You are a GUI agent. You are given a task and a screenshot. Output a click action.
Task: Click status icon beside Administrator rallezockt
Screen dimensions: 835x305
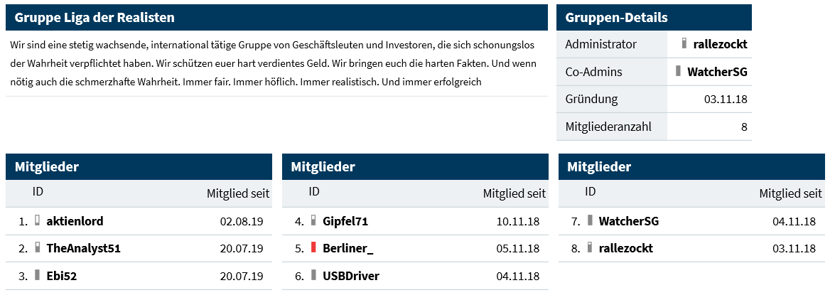pos(684,44)
